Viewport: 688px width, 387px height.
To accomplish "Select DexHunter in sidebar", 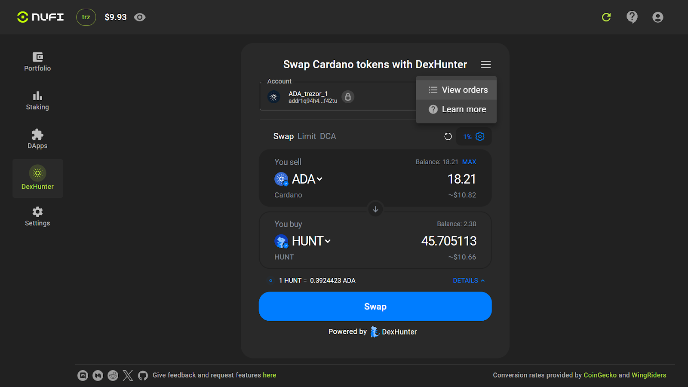I will point(37,178).
